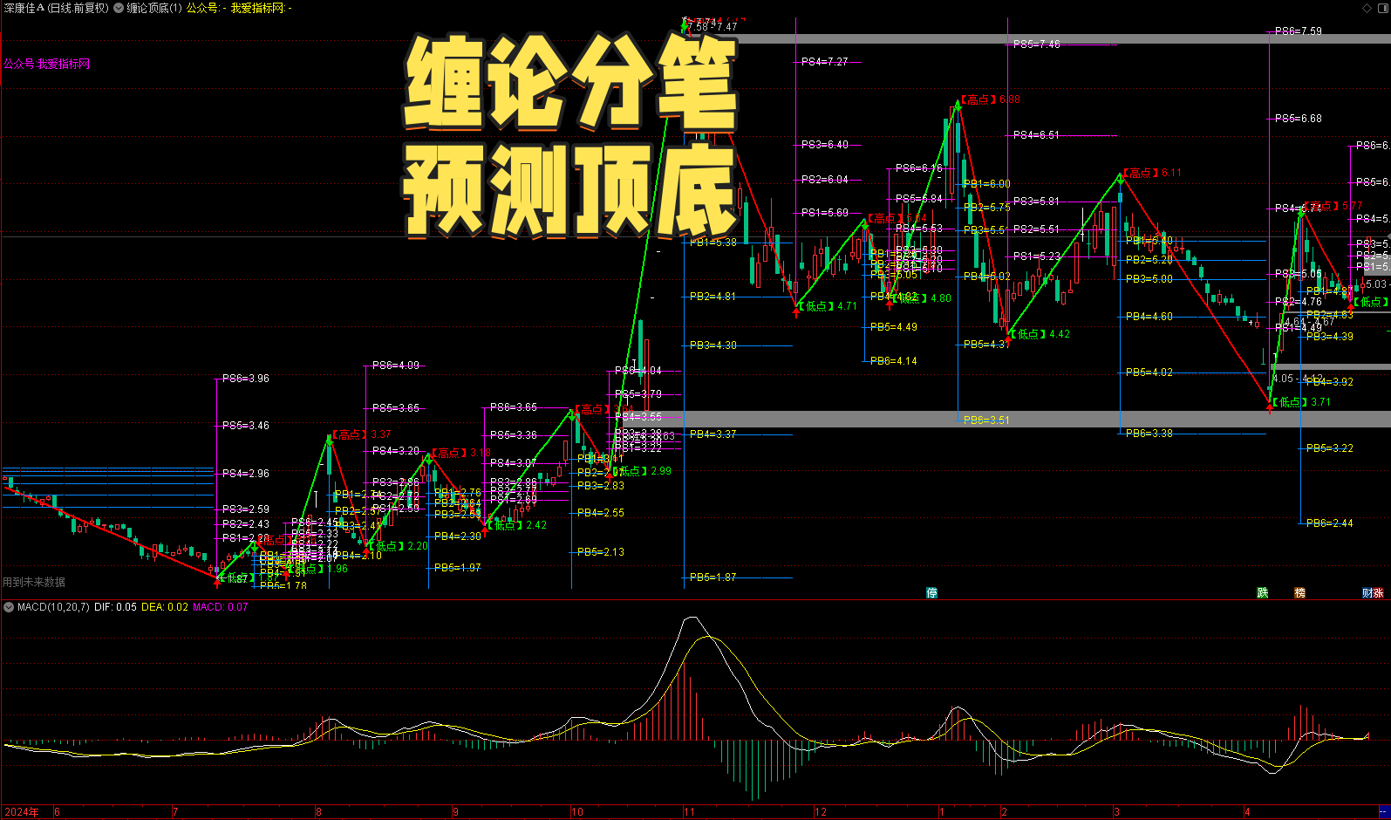Click the 缠论顶底(1) indicator name
The image size is (1391, 820).
[154, 8]
